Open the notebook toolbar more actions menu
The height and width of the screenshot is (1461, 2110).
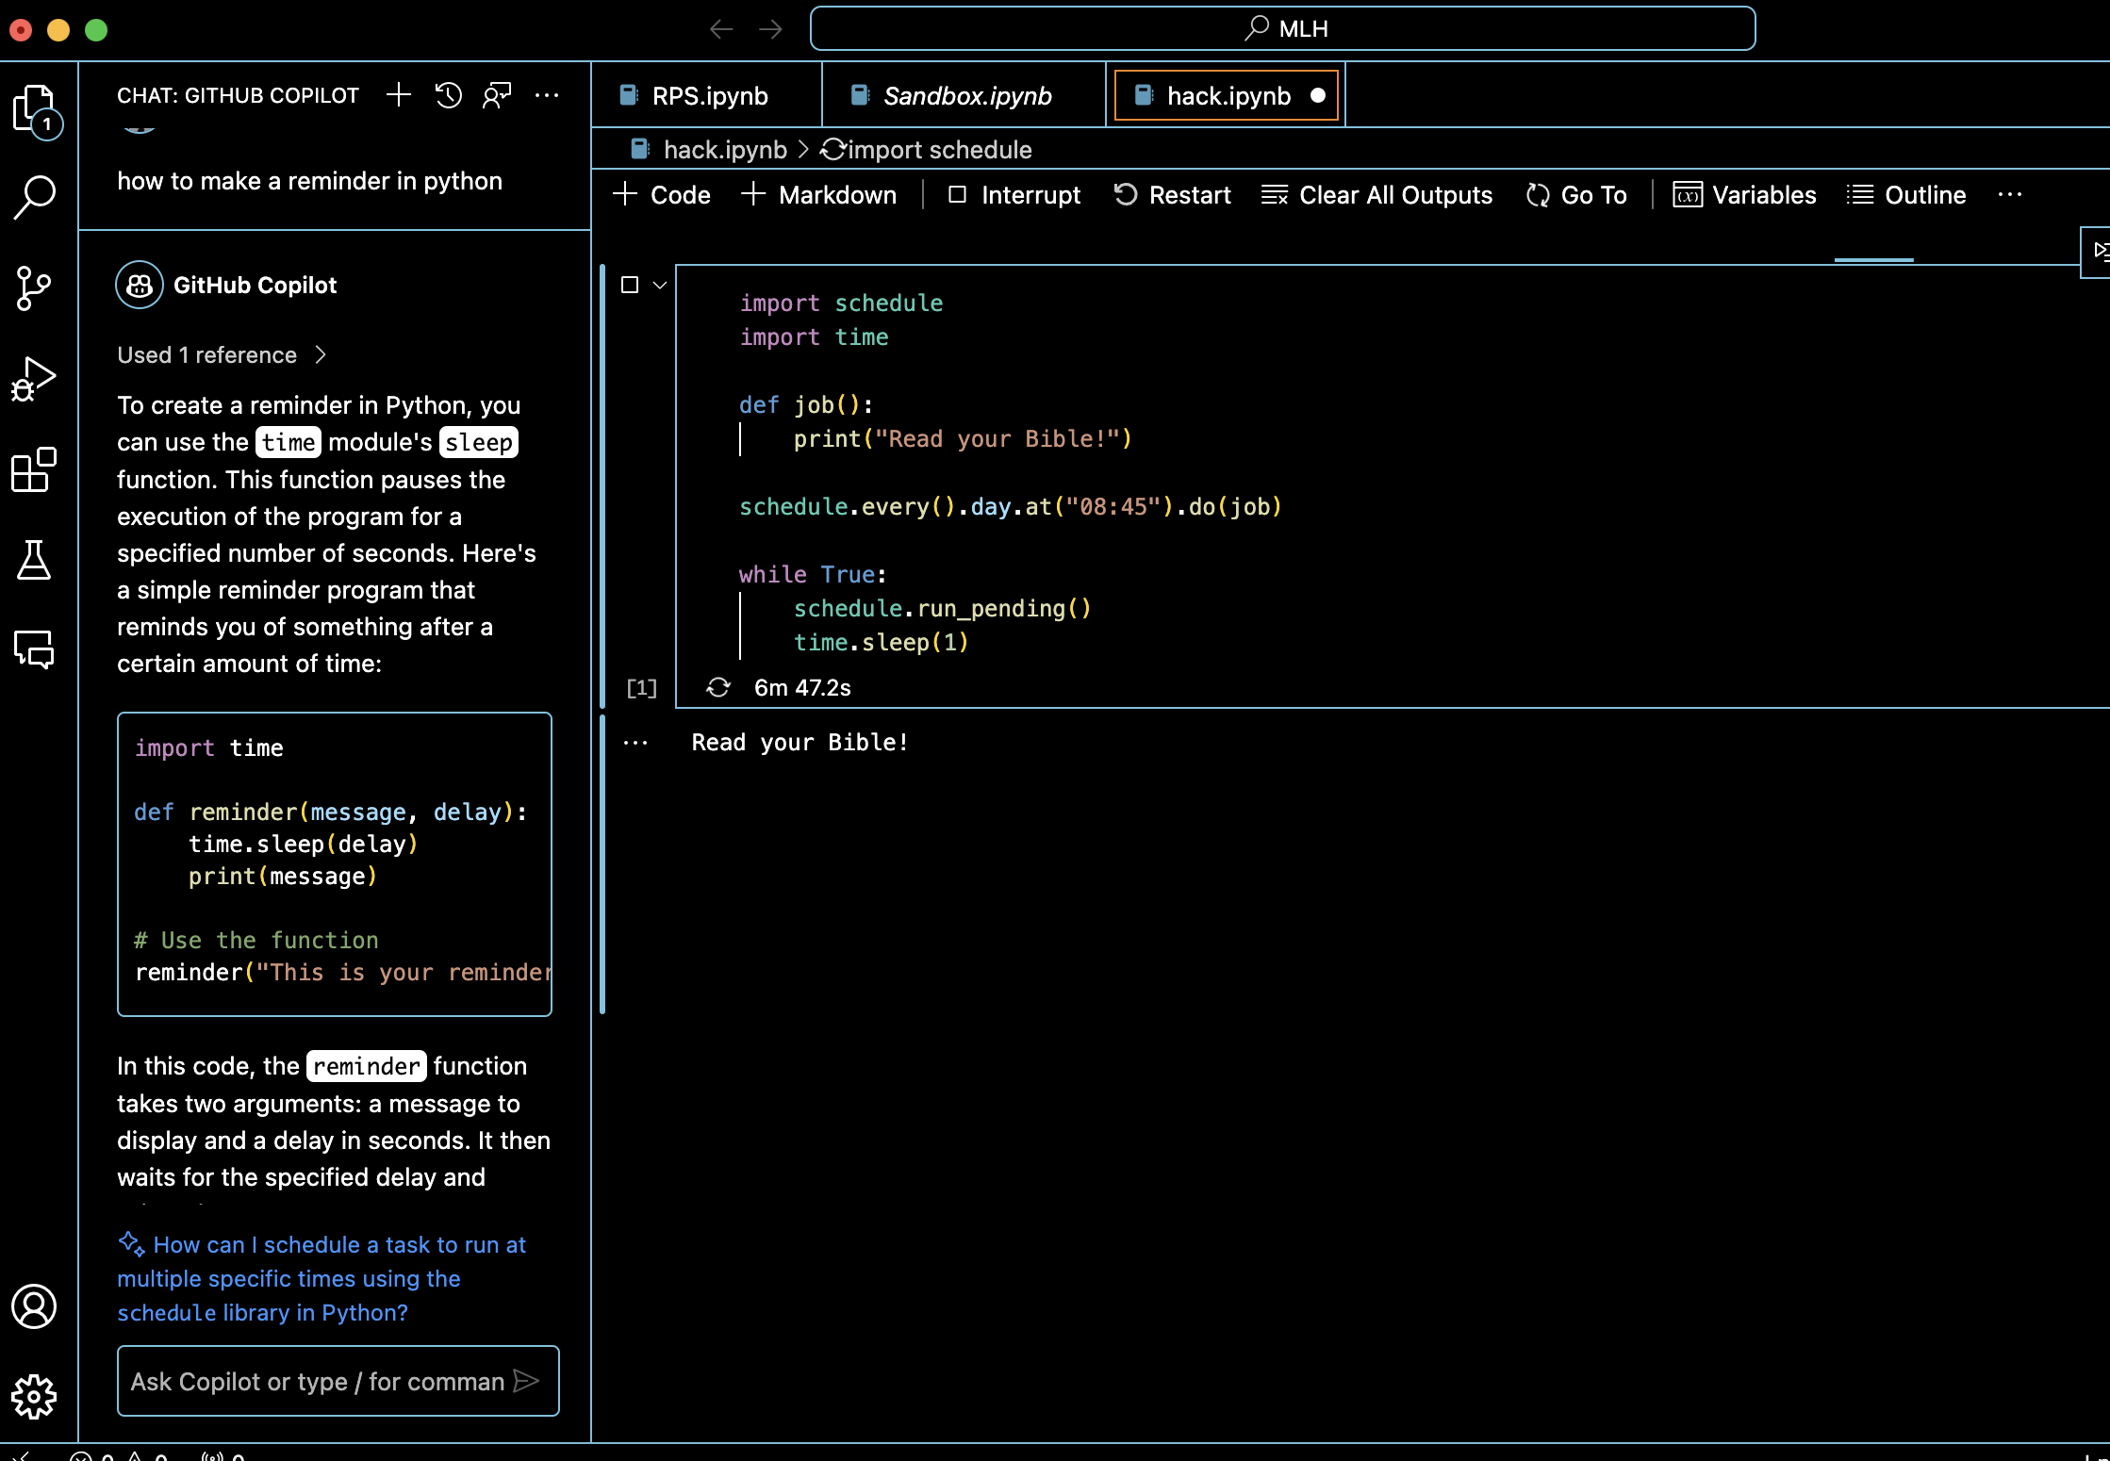(2009, 195)
